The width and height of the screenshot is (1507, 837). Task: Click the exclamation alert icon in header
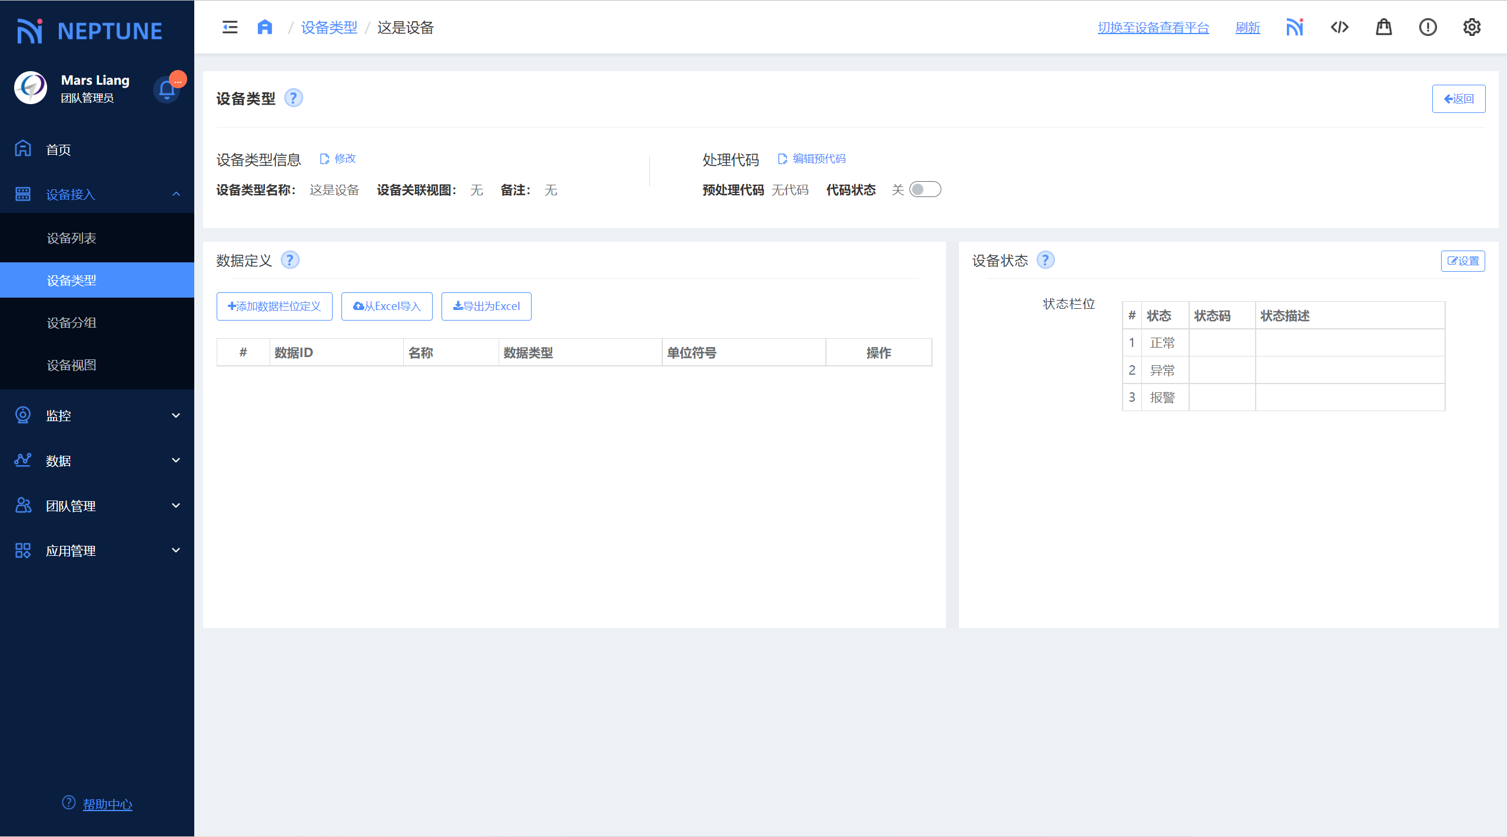pos(1428,27)
